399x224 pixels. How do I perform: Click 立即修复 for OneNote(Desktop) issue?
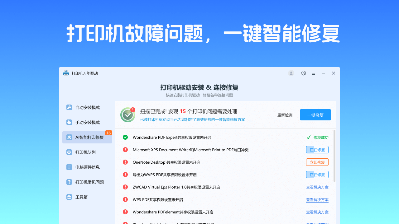[317, 162]
